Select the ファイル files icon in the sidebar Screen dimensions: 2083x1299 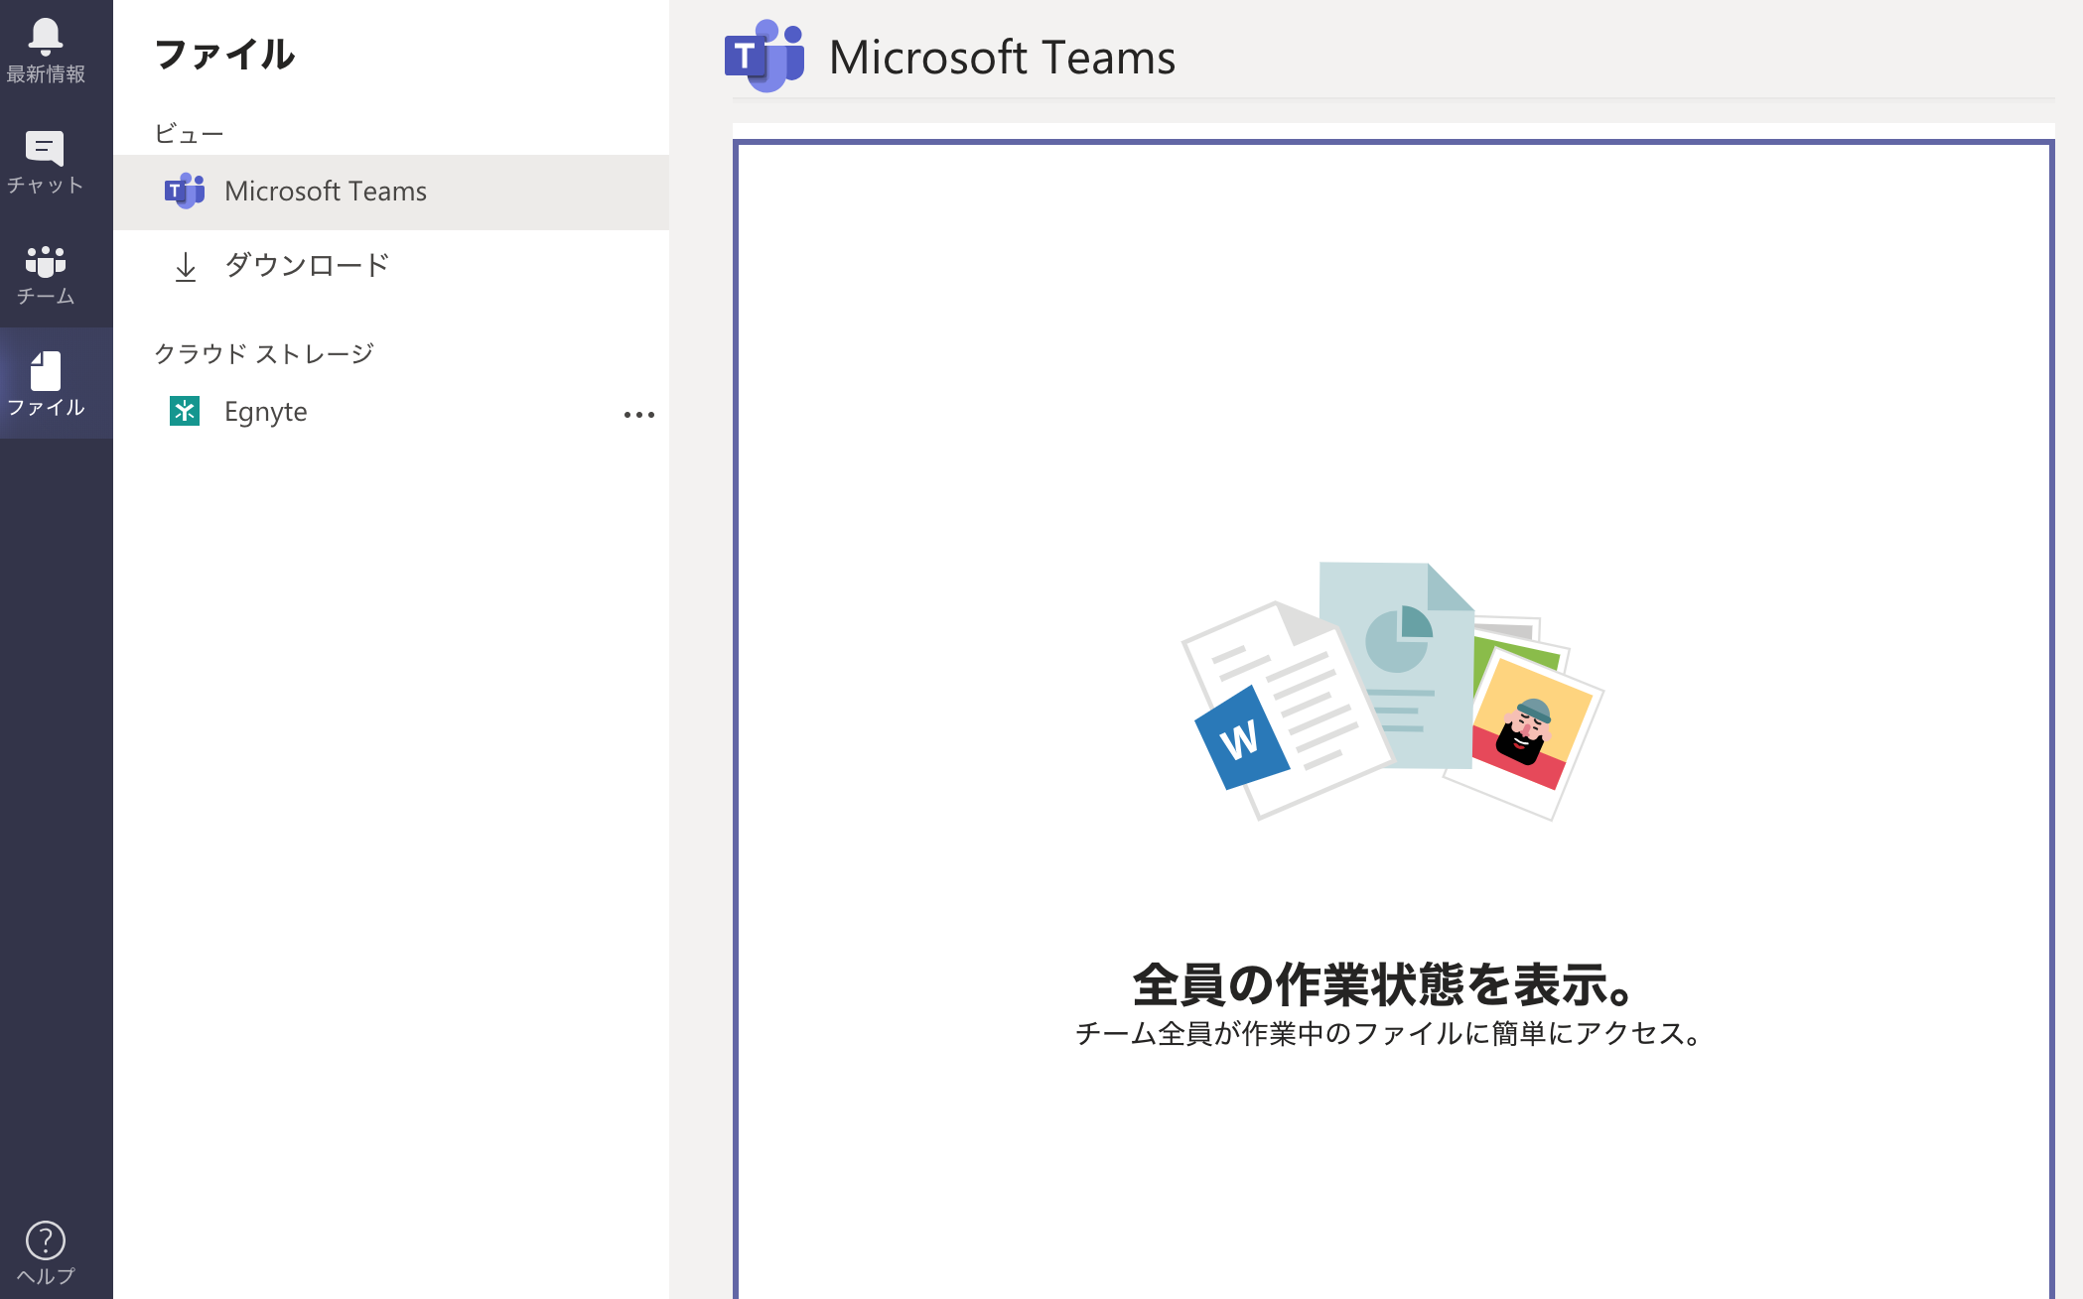[x=46, y=371]
